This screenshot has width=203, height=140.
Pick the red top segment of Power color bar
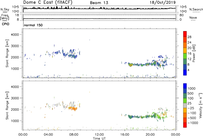click(x=185, y=34)
